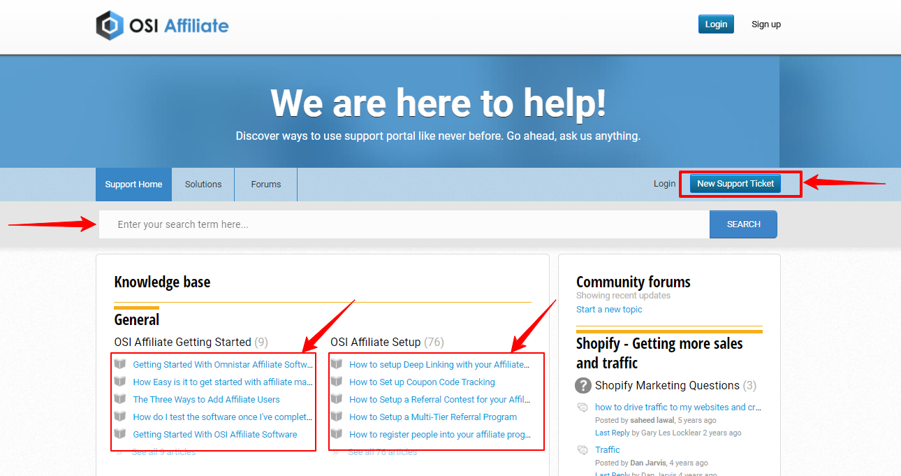Open The Three Ways to Add Affiliate Users

click(x=206, y=399)
